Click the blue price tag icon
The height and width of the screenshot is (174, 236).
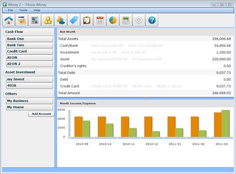click(x=74, y=20)
